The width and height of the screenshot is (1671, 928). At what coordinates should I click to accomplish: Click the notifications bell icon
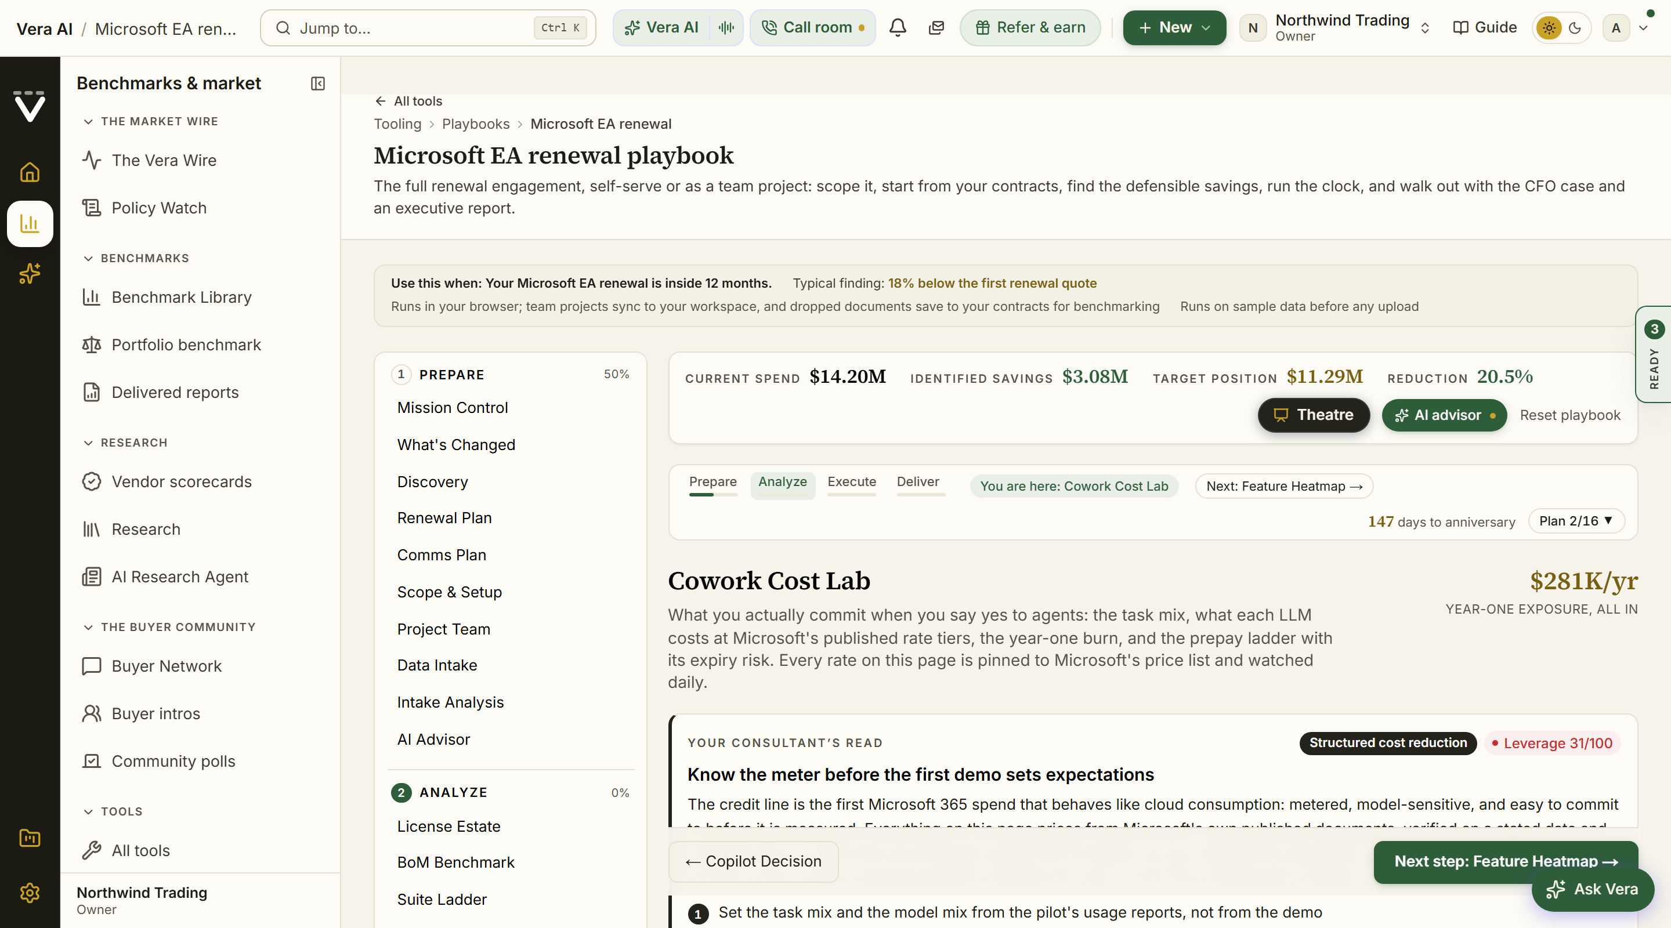(x=898, y=28)
